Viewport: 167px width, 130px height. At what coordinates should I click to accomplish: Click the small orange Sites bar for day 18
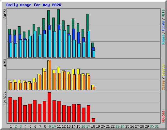94,88
